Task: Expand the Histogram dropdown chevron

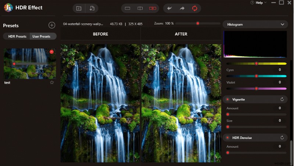Action: (282, 24)
